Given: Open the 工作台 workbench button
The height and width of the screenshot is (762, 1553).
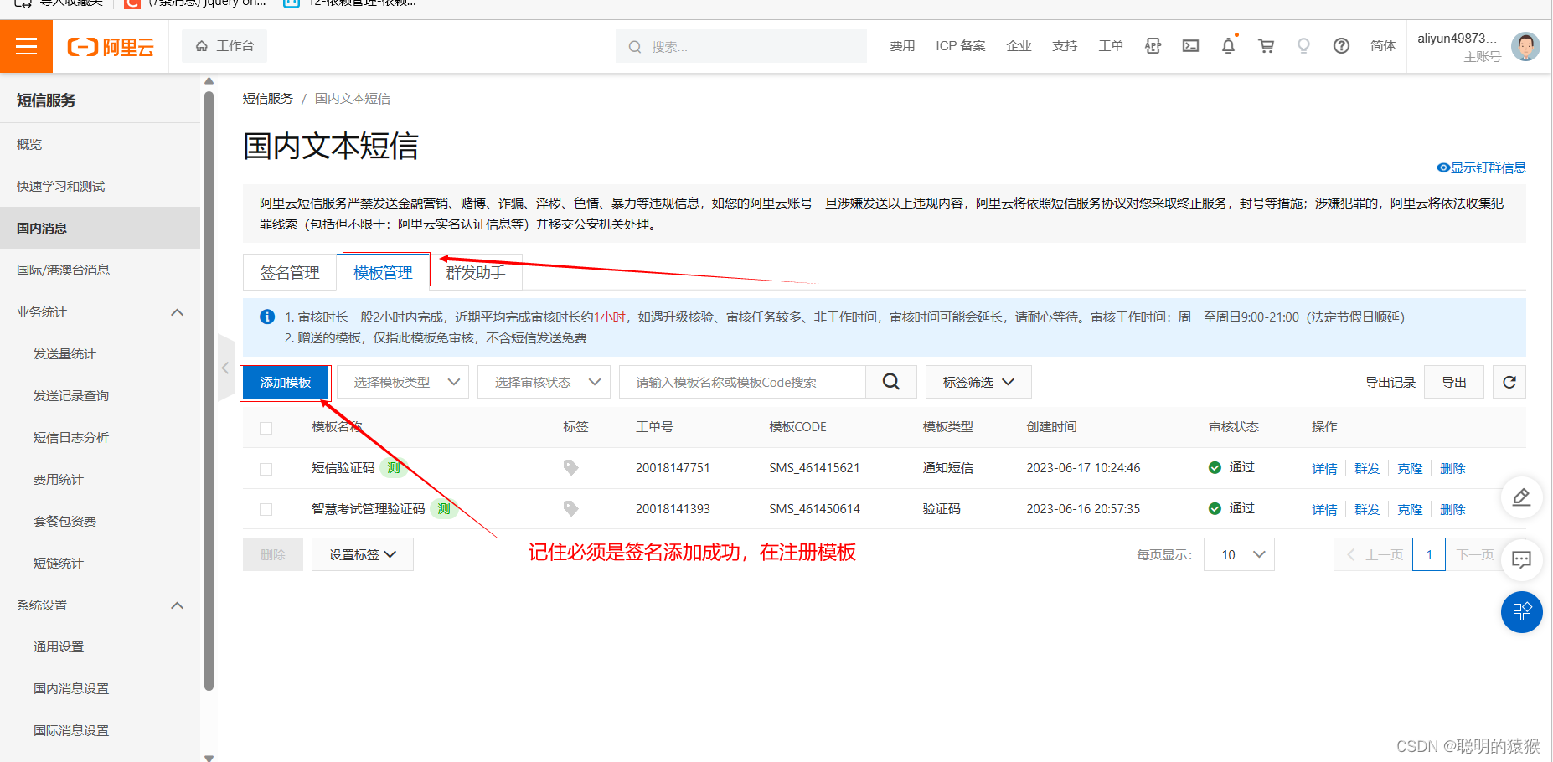Looking at the screenshot, I should [x=224, y=46].
